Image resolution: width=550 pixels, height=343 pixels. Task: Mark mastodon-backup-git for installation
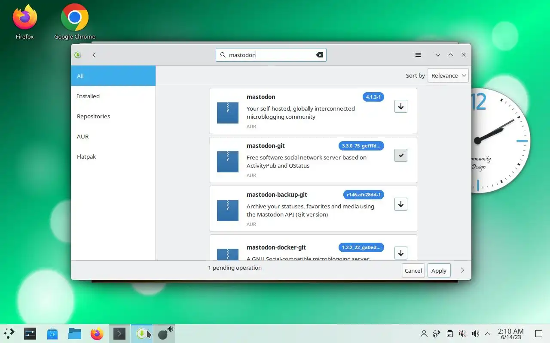(x=400, y=204)
